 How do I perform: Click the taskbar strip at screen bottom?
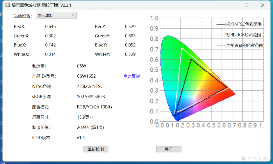(x=136, y=163)
